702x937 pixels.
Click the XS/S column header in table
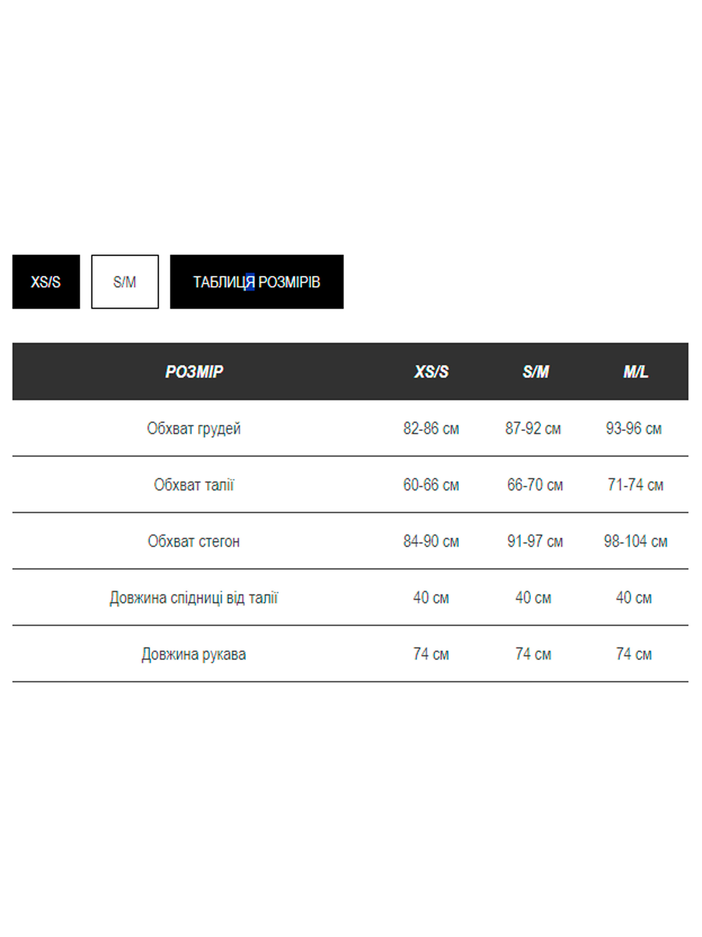click(x=431, y=371)
